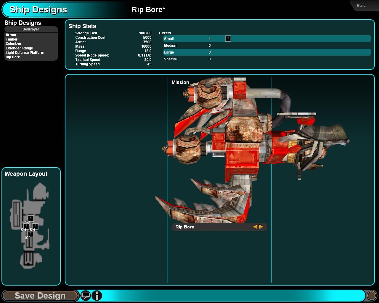Click the right small turret slot in Weapon Layout
379x303 pixels.
tap(35, 226)
